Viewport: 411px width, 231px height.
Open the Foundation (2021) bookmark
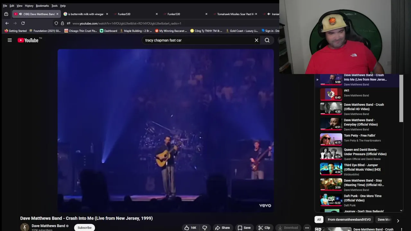tap(45, 31)
